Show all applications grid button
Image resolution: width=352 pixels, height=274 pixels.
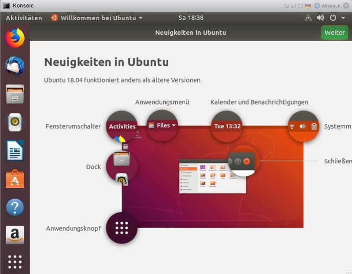pyautogui.click(x=15, y=262)
